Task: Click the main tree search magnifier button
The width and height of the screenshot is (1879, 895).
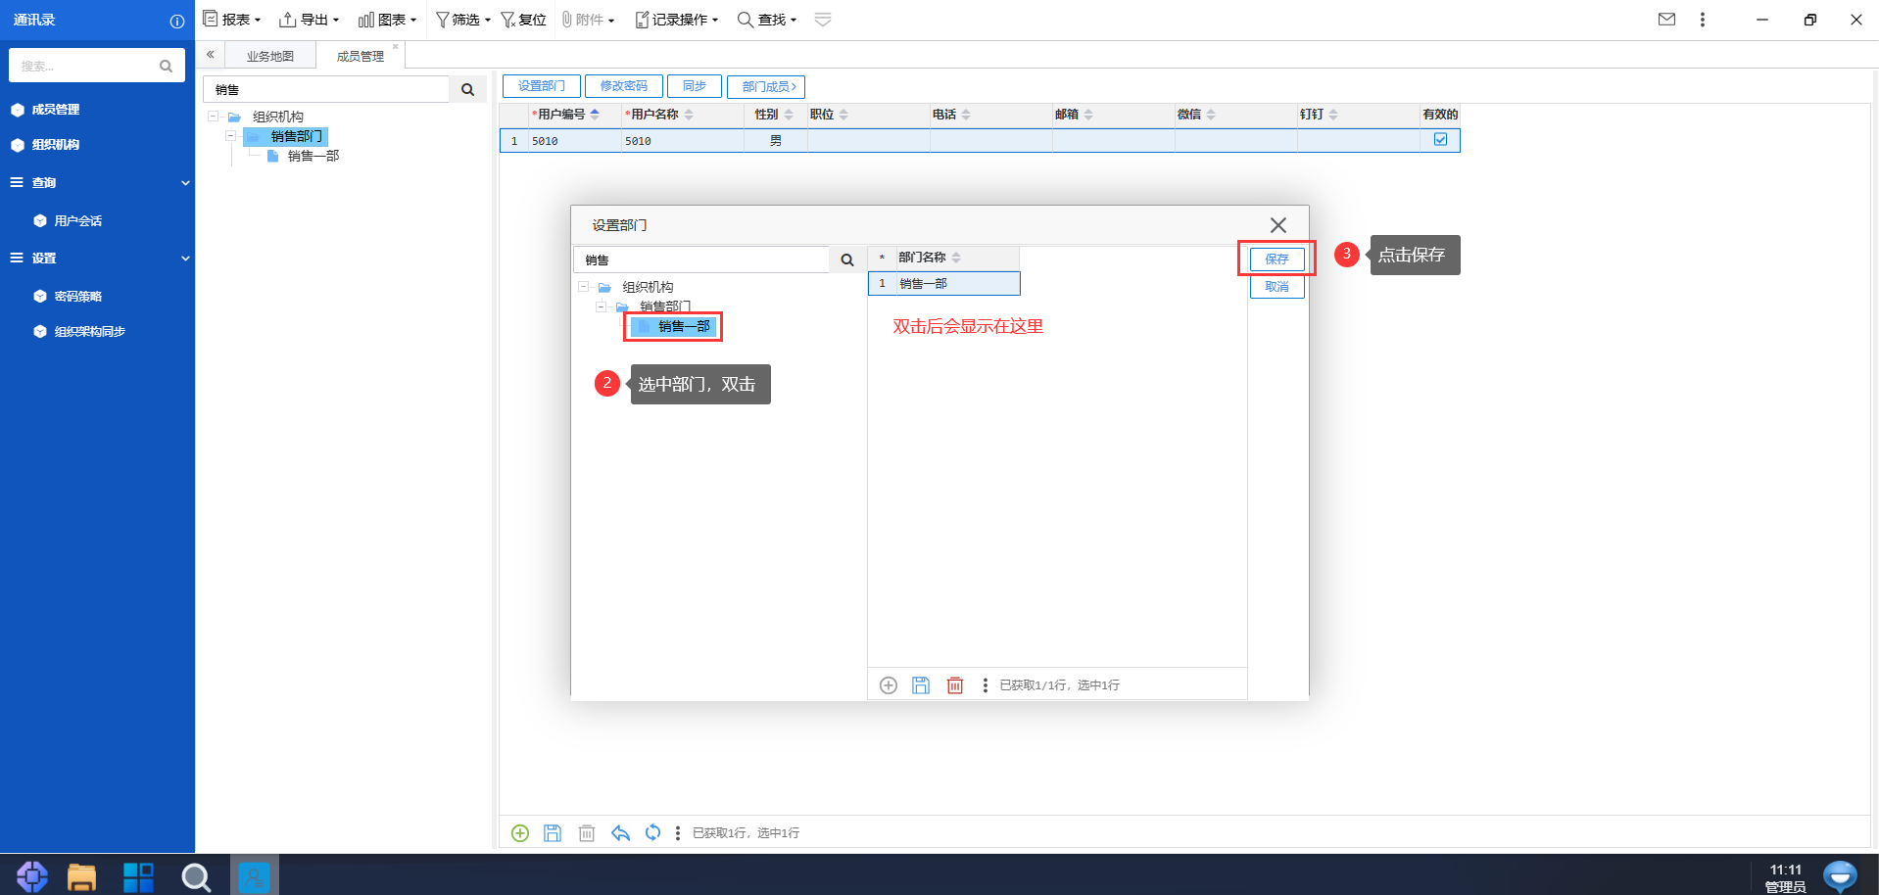Action: (467, 89)
